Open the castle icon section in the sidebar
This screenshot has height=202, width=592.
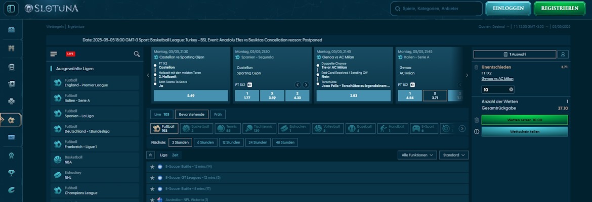coord(11,48)
